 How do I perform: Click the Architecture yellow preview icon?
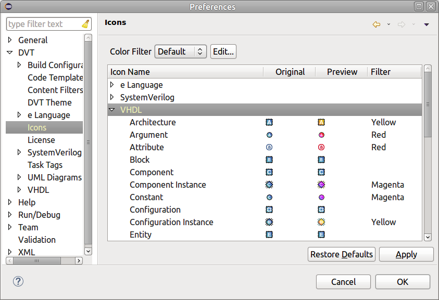pyautogui.click(x=321, y=122)
